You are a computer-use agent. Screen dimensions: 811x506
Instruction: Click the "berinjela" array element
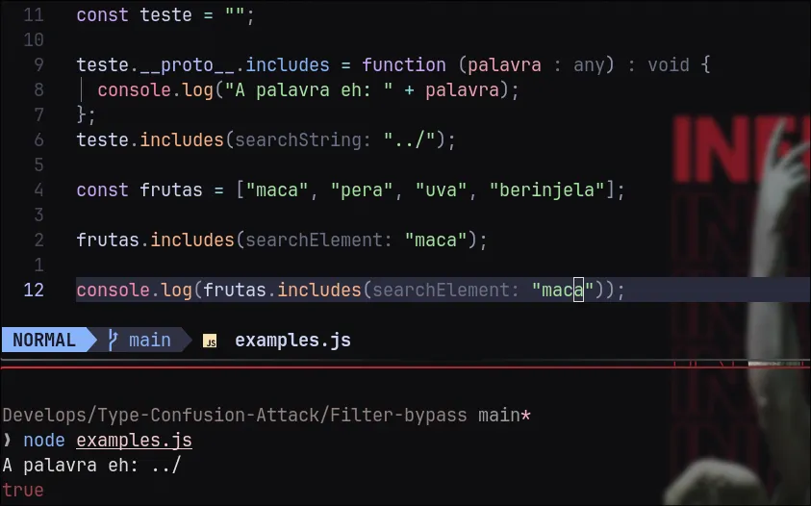pyautogui.click(x=546, y=190)
